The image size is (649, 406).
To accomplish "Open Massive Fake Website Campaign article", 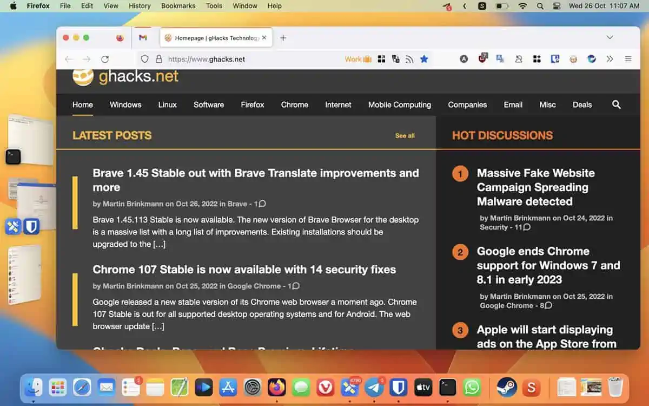I will (x=535, y=187).
